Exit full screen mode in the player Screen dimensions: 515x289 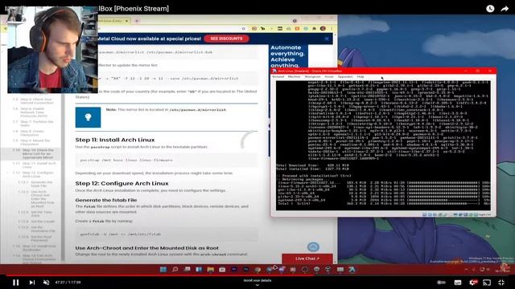[501, 282]
